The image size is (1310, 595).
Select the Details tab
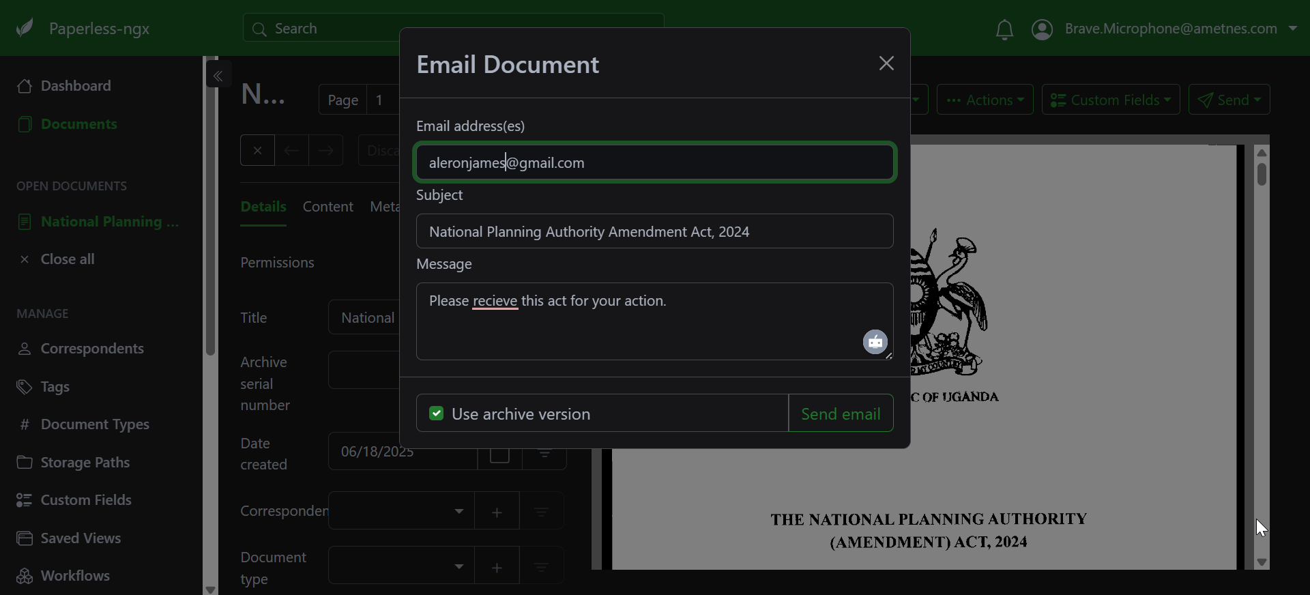(x=263, y=207)
